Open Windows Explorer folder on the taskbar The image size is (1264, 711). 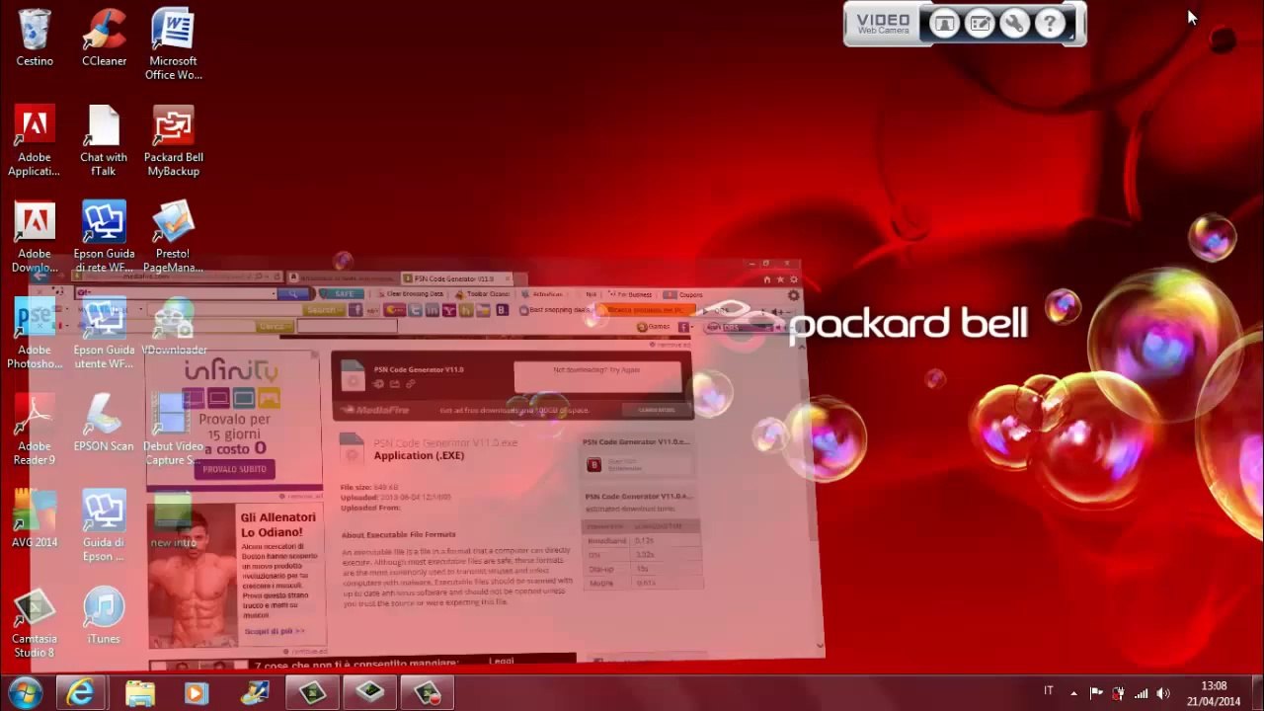139,692
